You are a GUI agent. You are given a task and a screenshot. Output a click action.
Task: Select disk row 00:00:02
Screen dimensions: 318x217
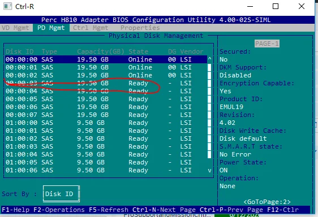pos(106,75)
